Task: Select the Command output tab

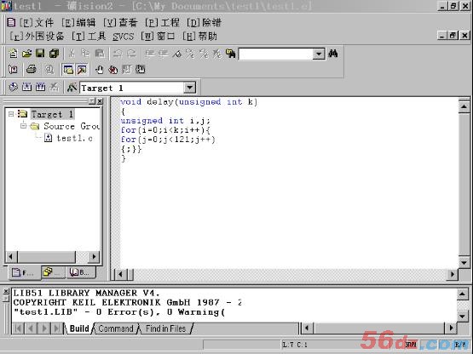Action: tap(116, 328)
